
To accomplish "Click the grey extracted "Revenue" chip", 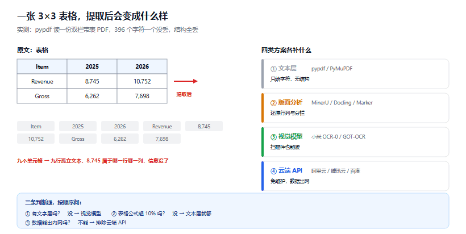I will 162,126.
